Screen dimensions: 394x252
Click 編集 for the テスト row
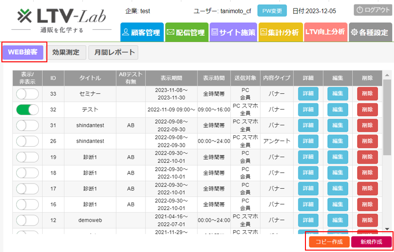coord(338,109)
